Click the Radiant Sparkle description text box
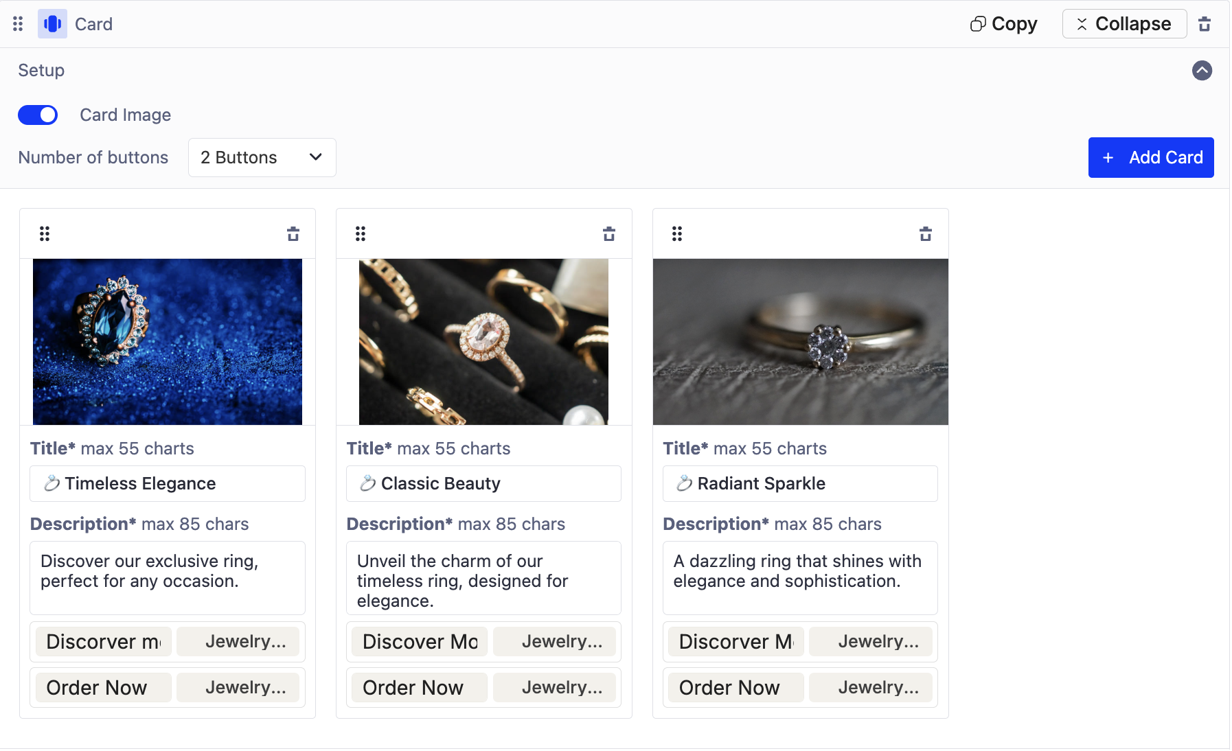 click(x=800, y=577)
